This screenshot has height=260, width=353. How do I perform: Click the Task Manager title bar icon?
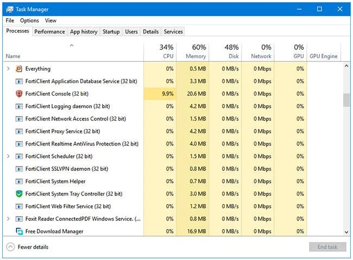point(10,9)
